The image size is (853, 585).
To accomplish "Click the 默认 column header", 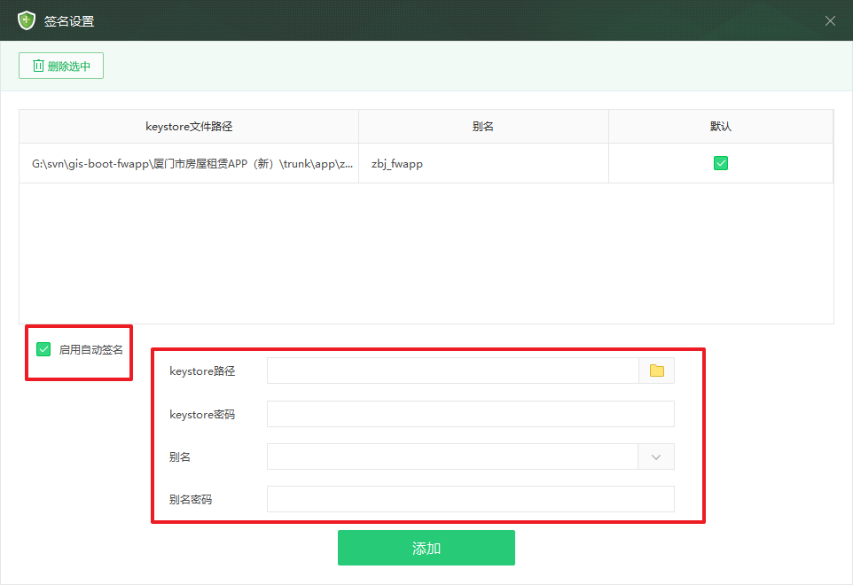I will 721,127.
